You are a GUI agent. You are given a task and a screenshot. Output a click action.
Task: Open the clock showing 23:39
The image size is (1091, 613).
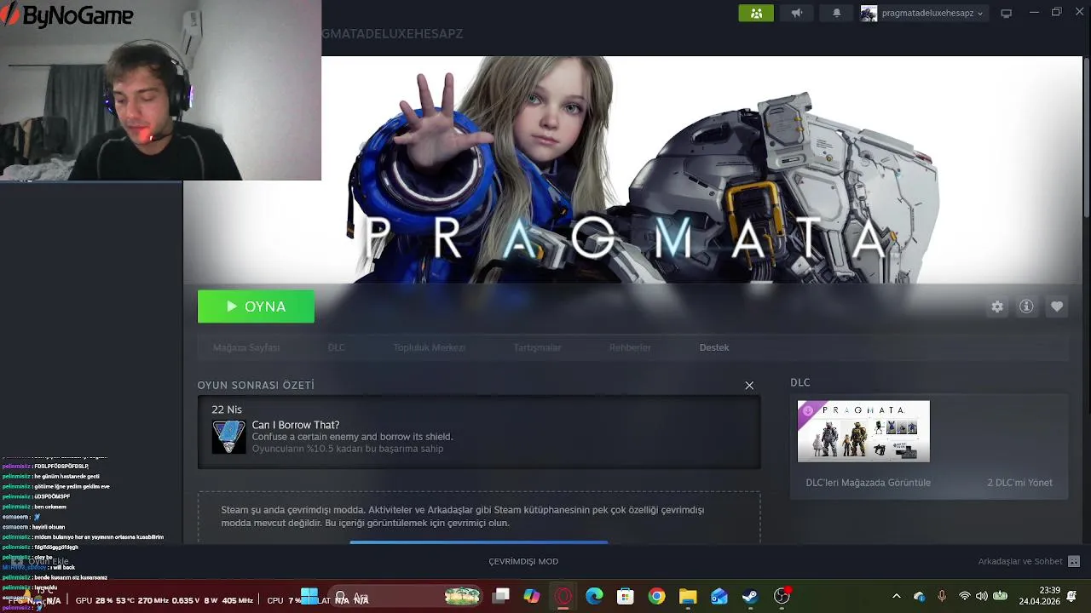pos(1039,596)
